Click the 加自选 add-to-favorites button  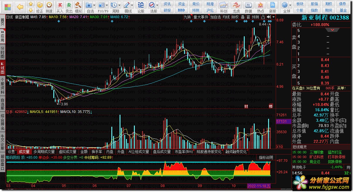[x=215, y=17]
